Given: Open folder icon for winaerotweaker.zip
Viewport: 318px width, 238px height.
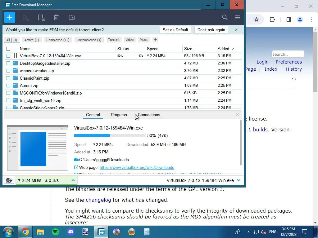Looking at the screenshot, I should click(x=15, y=71).
